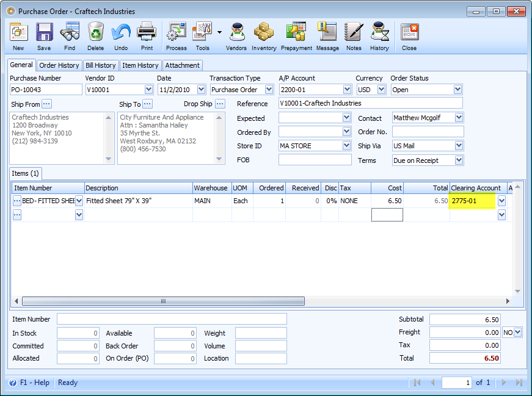Print the purchase order
Image resolution: width=532 pixels, height=396 pixels.
coord(147,36)
